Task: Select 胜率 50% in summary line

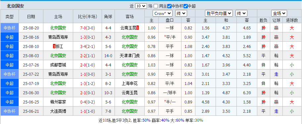Action: [142, 121]
